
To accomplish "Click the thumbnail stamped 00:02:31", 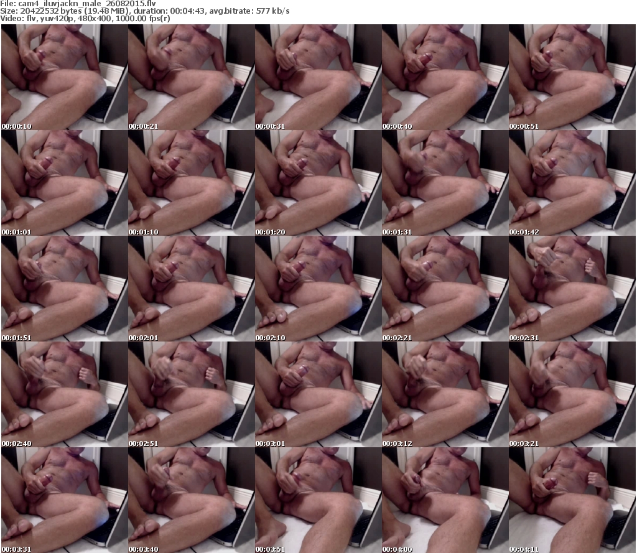I will click(x=572, y=289).
